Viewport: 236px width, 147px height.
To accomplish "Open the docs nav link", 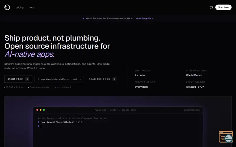I will [31, 8].
